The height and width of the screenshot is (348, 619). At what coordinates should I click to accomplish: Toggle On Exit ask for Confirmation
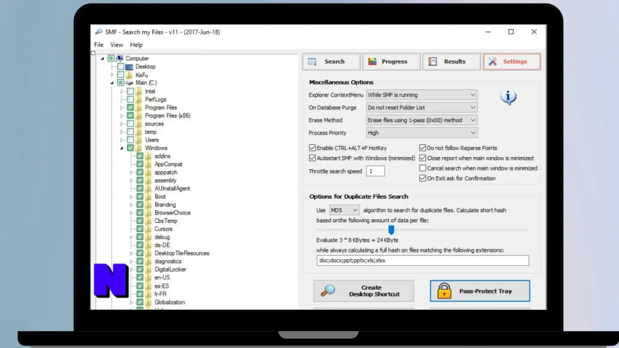[423, 178]
